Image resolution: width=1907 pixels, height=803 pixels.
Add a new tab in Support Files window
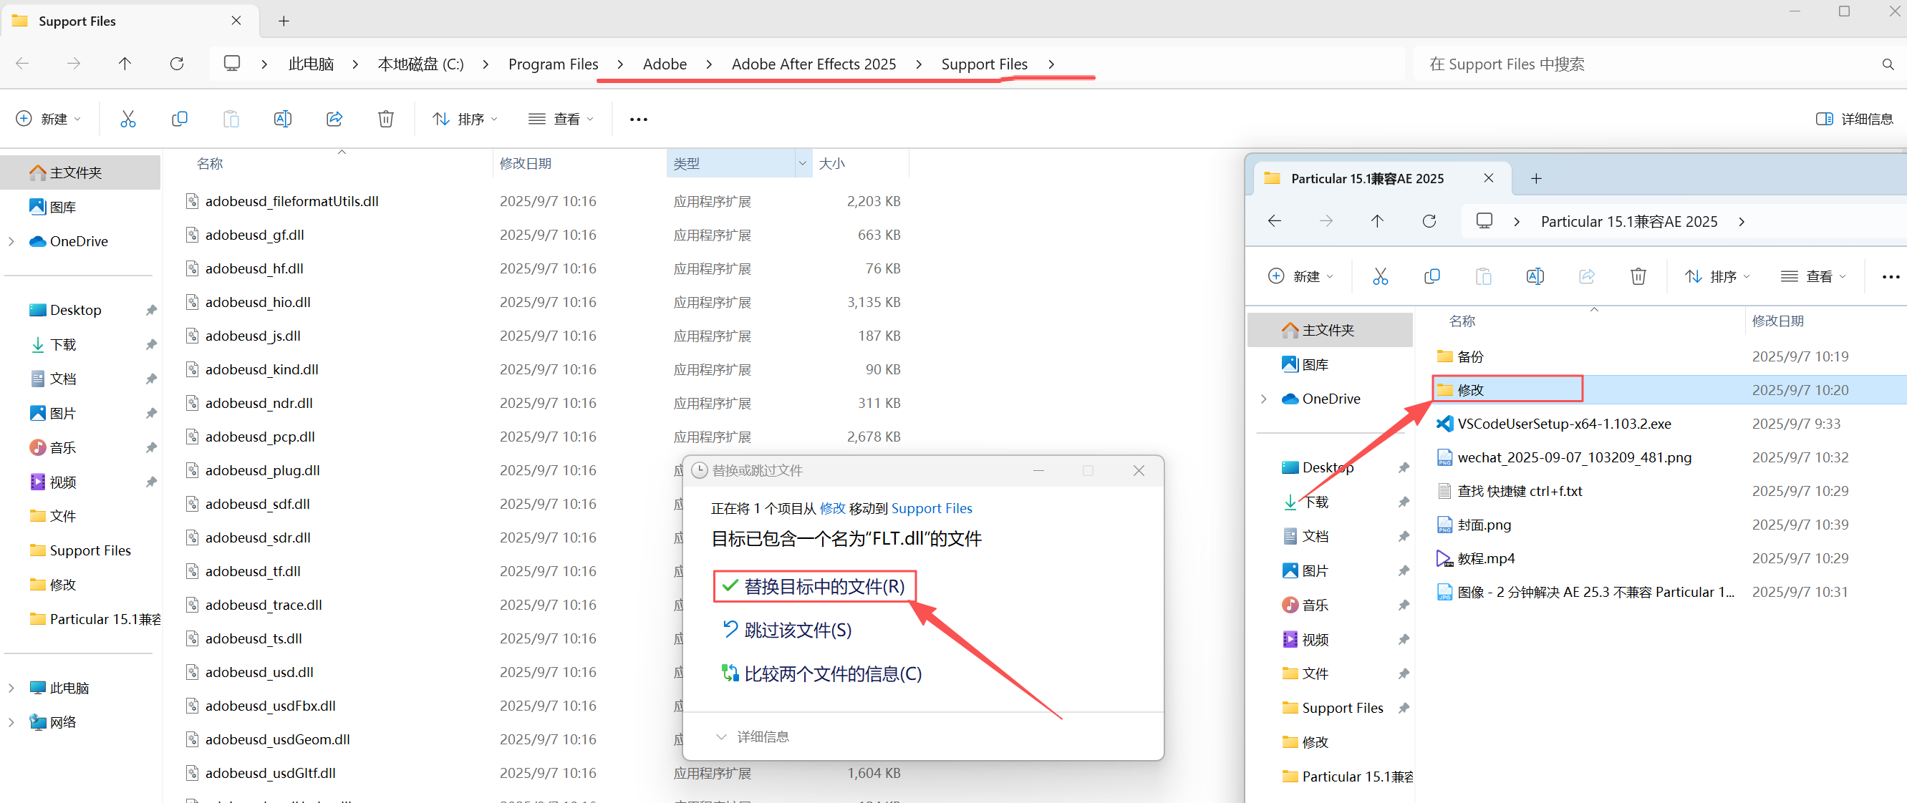tap(284, 21)
